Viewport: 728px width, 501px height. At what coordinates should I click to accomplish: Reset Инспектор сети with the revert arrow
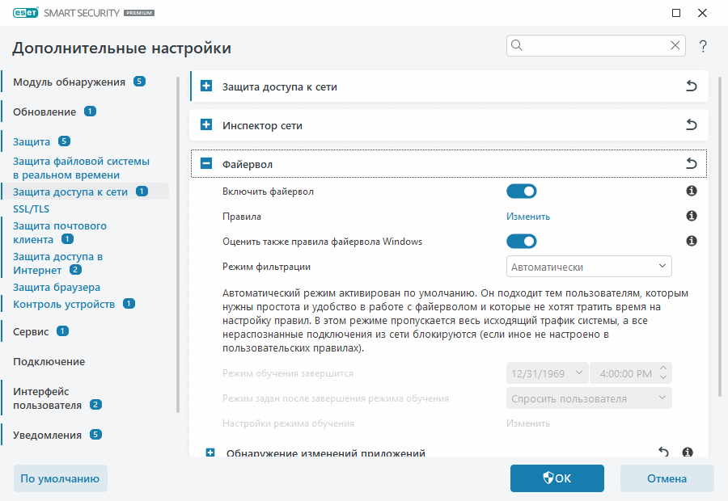[x=691, y=124]
